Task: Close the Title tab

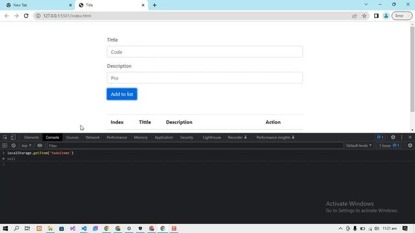Action: coord(143,5)
